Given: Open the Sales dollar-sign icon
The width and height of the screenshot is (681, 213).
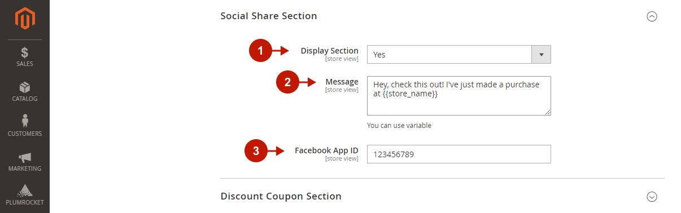Looking at the screenshot, I should [x=25, y=52].
